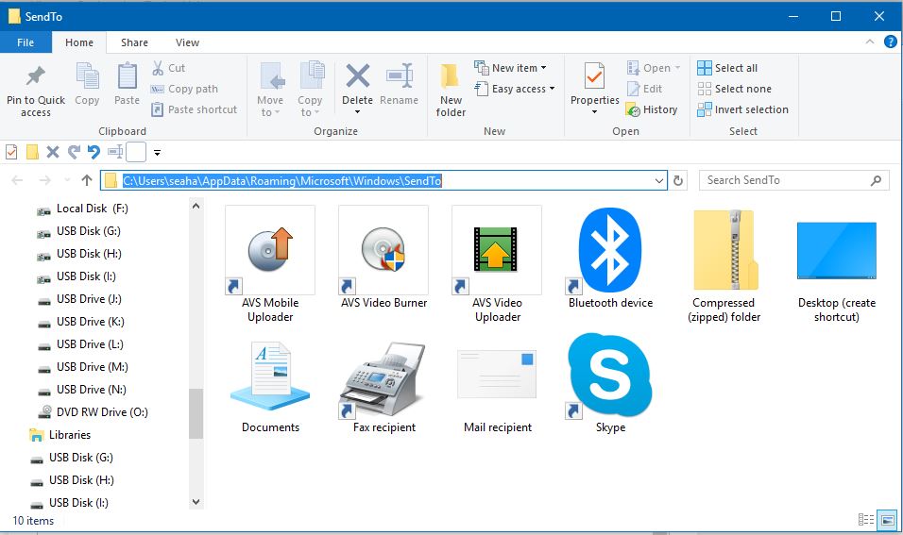Click quick access properties checkmark icon
903x535 pixels.
[11, 152]
